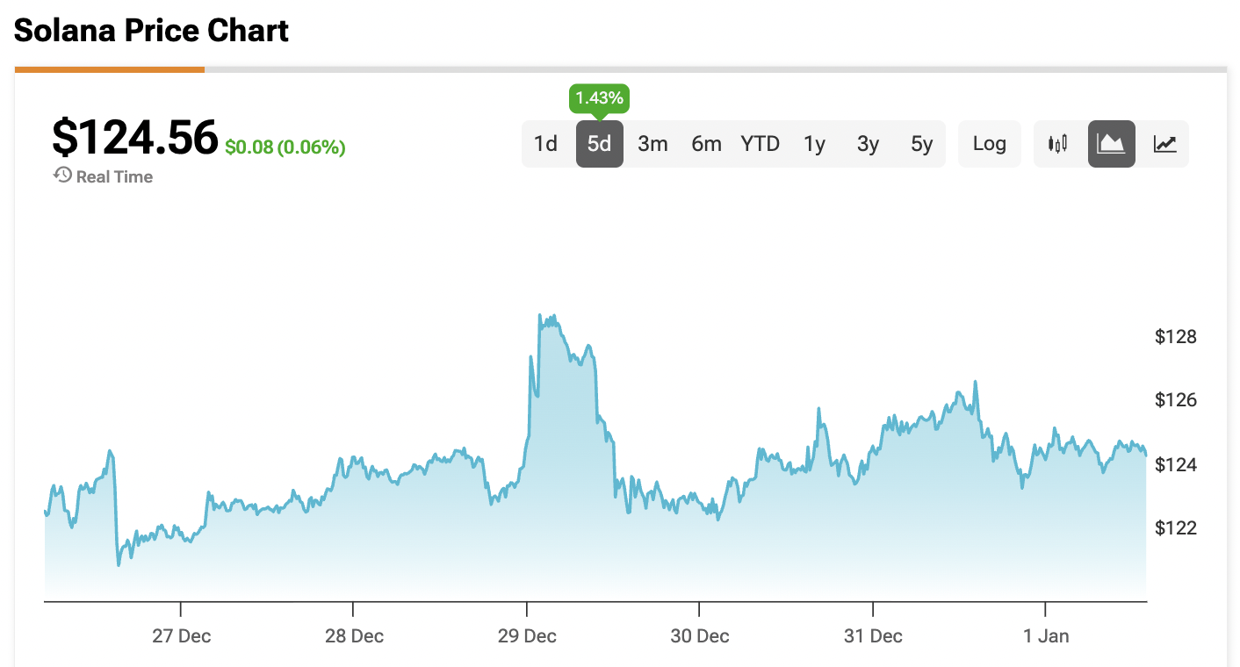Switch chart to 3m range
This screenshot has height=667, width=1240.
point(652,144)
